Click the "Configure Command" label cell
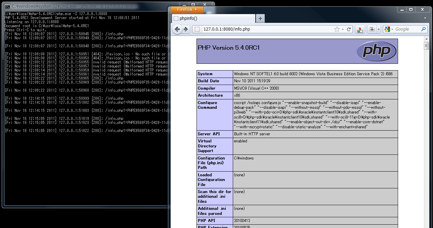This screenshot has height=228, width=433. pos(215,115)
